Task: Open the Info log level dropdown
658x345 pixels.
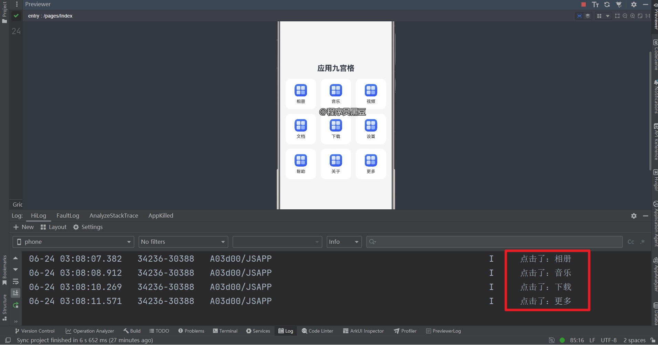Action: click(x=344, y=242)
